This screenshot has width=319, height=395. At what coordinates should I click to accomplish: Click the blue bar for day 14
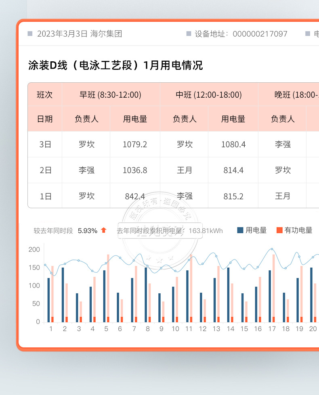pyautogui.click(x=229, y=295)
